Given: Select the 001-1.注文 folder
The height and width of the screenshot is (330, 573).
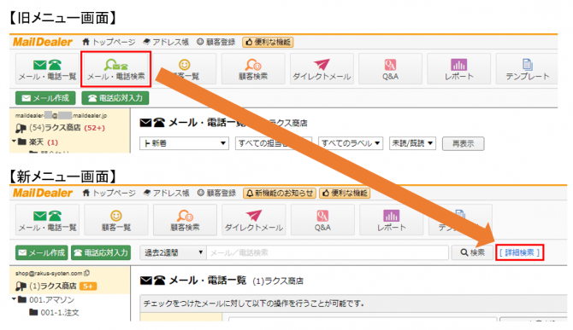Looking at the screenshot, I should click(x=55, y=312).
